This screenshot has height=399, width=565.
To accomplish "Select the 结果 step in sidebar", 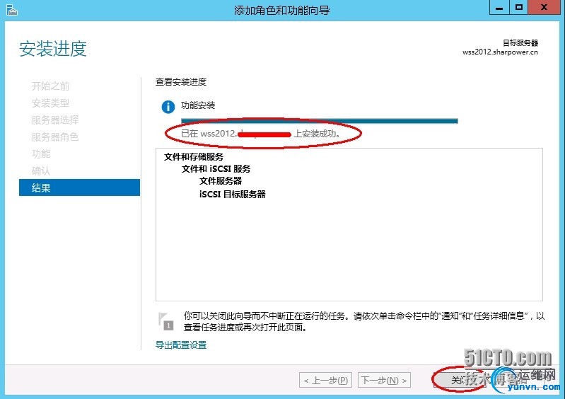I will point(79,187).
